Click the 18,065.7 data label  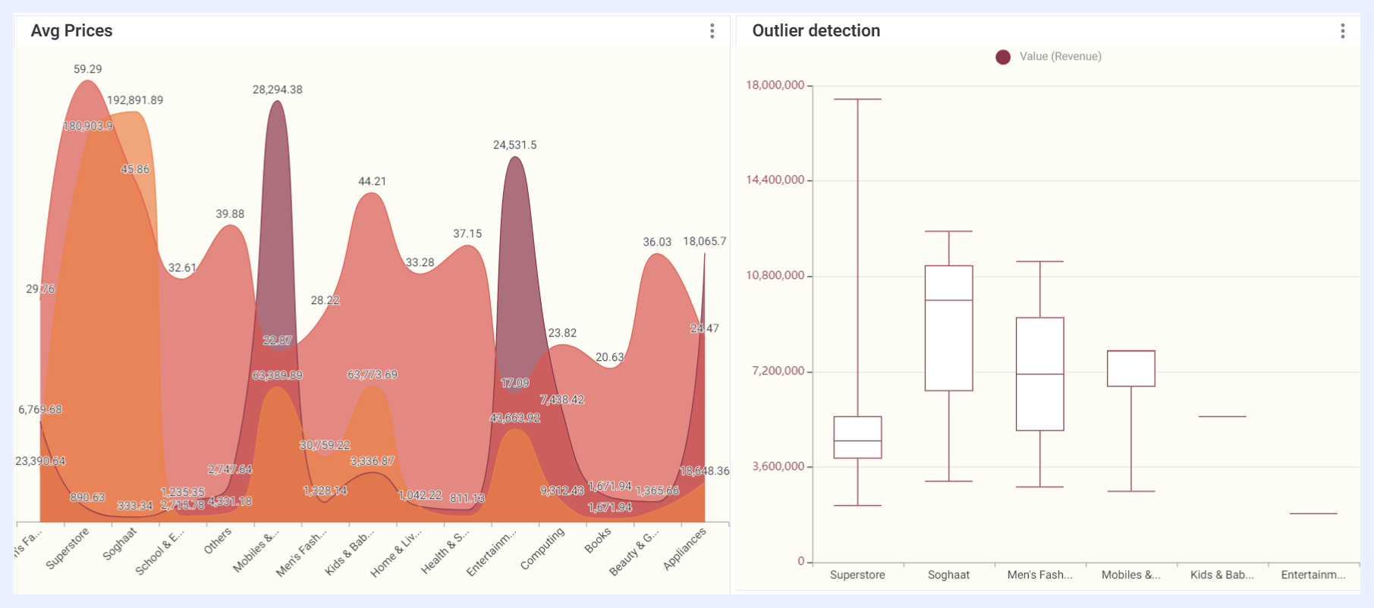(x=704, y=241)
